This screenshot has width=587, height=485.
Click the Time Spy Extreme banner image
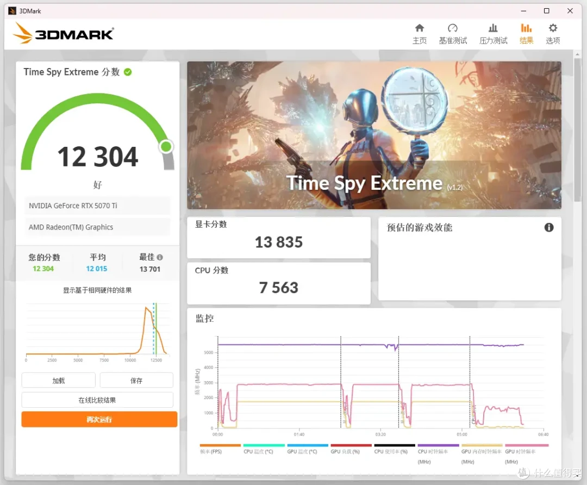374,135
